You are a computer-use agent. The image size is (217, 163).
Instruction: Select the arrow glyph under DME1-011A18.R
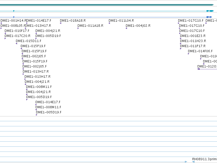(x=78, y=28)
